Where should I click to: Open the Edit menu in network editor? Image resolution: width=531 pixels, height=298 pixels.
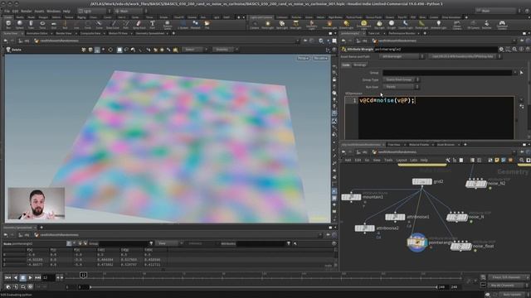coord(358,160)
